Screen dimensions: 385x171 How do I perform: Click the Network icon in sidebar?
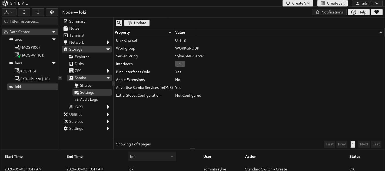[x=66, y=42]
